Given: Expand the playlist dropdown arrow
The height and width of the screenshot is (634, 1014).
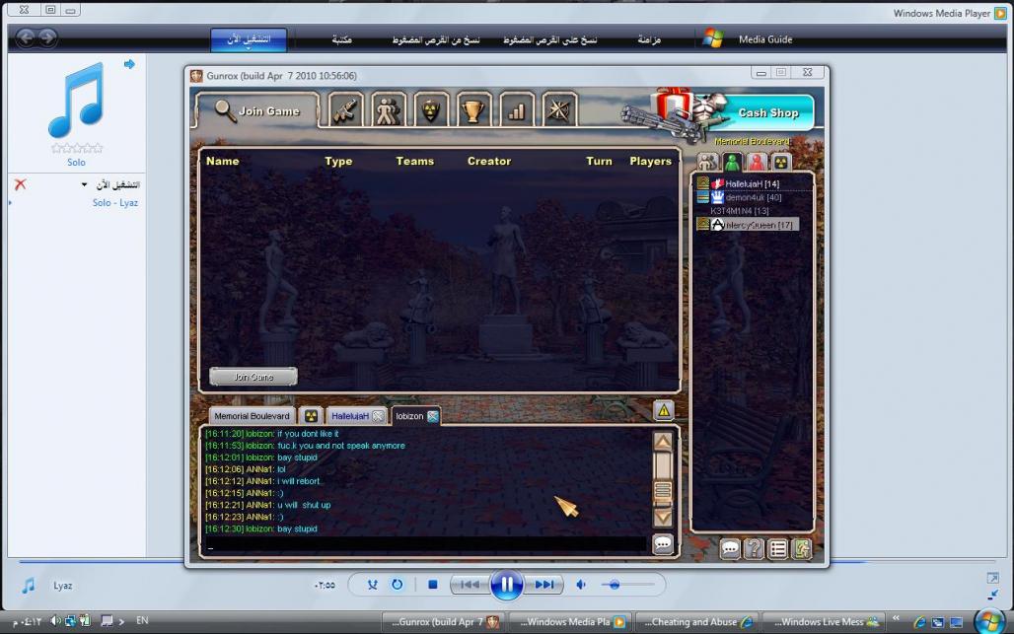Looking at the screenshot, I should (x=84, y=185).
